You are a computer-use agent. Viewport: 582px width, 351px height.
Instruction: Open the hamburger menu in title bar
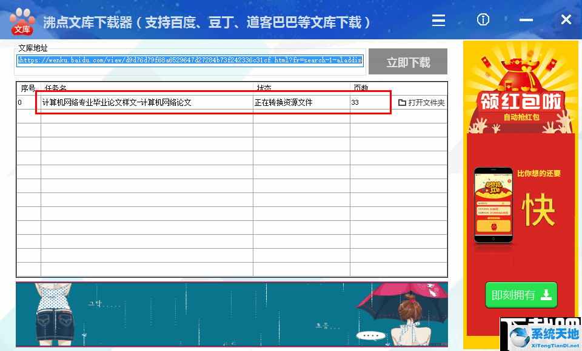438,20
